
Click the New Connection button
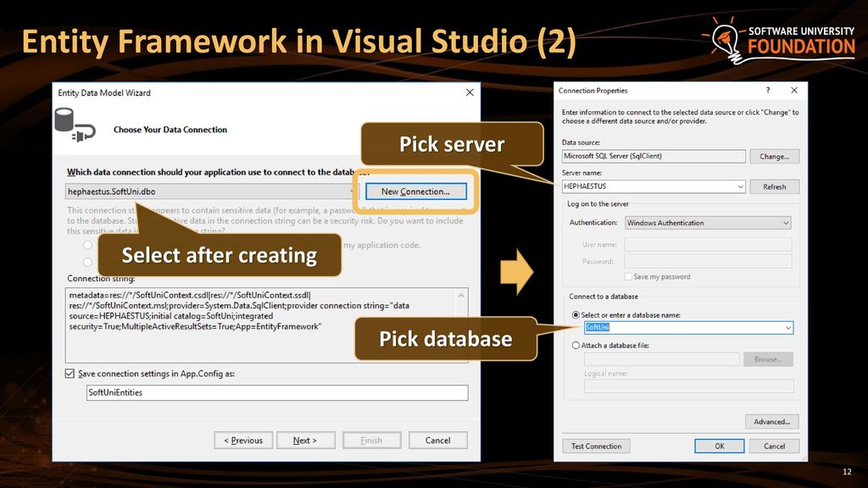pos(415,191)
